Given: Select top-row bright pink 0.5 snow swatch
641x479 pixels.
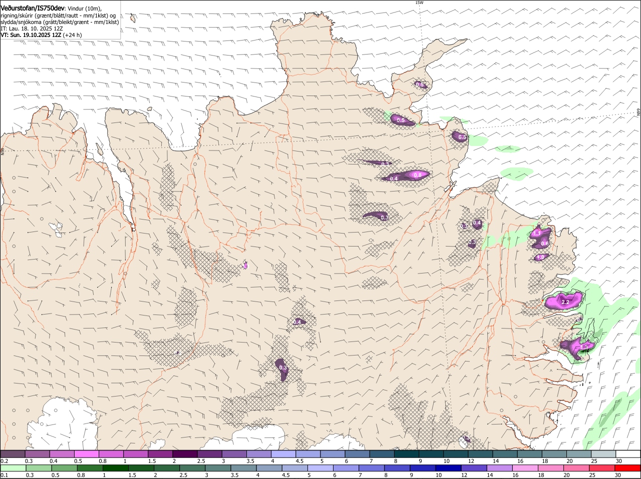Looking at the screenshot, I should coord(87,454).
